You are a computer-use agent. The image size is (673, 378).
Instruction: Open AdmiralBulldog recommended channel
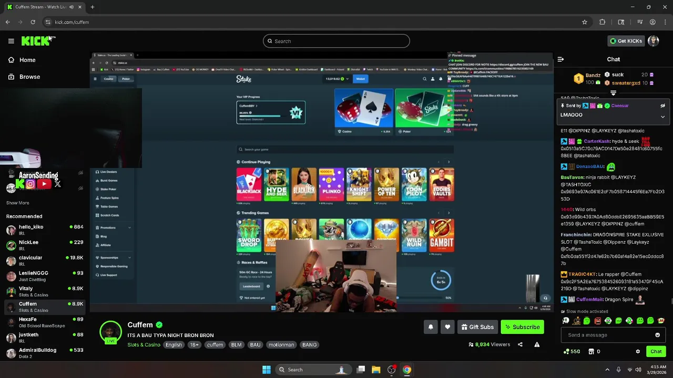coord(45,353)
